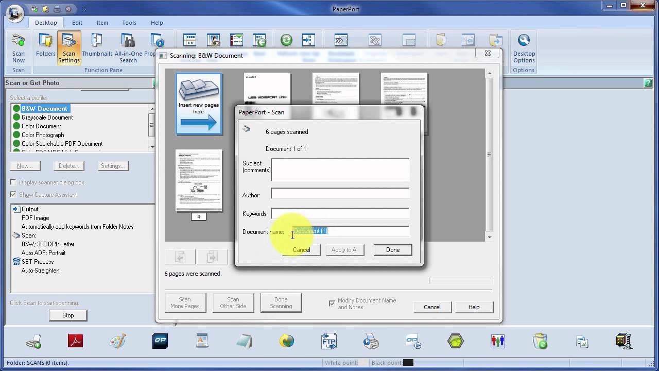Click the green hexagon icon in Send To bar
This screenshot has height=371, width=659.
tap(456, 341)
